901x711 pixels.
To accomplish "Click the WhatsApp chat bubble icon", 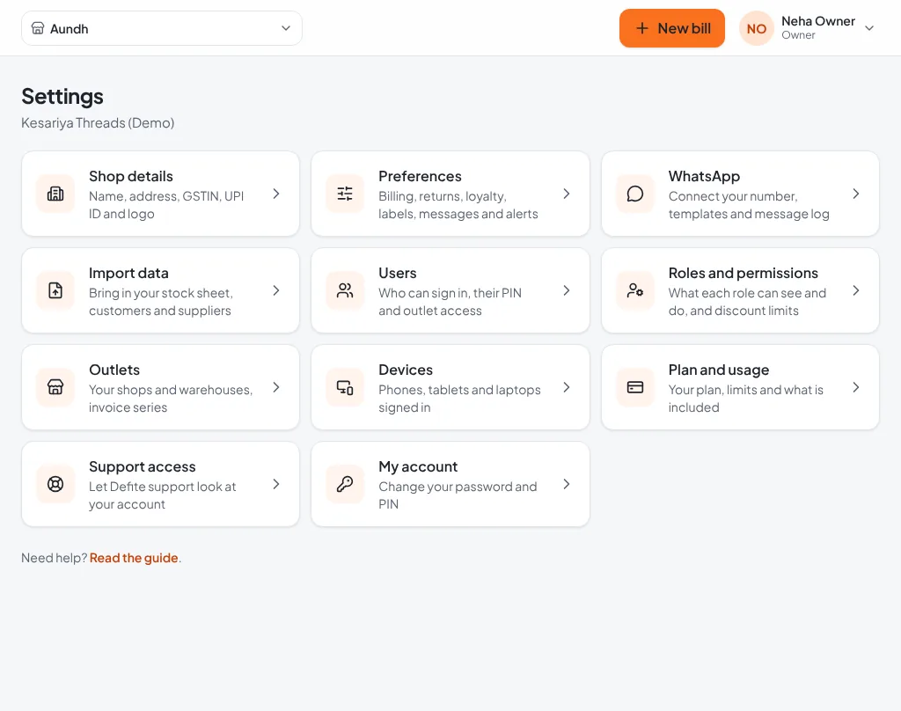I will tap(635, 194).
